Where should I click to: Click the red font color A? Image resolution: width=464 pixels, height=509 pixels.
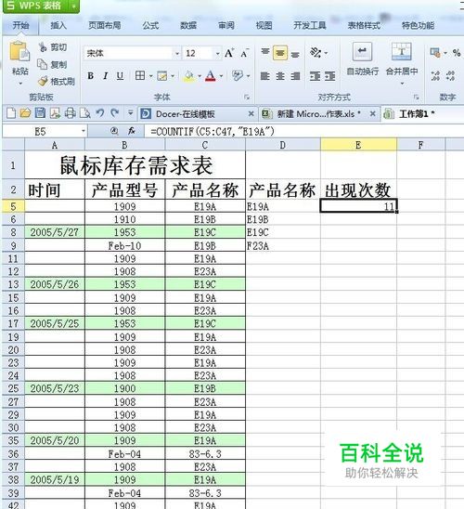tap(210, 76)
